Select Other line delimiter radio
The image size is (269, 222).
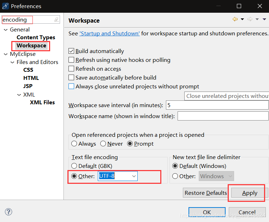tap(175, 176)
